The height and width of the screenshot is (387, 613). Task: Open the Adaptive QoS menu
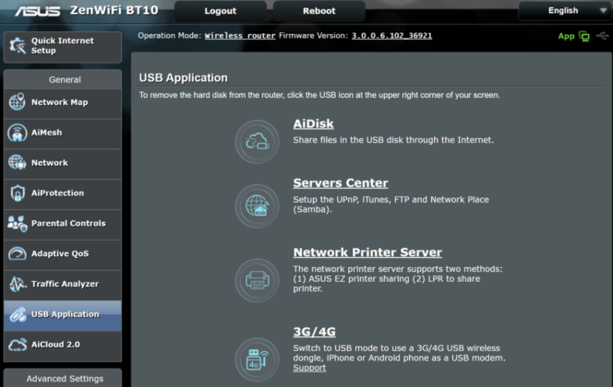tap(63, 253)
